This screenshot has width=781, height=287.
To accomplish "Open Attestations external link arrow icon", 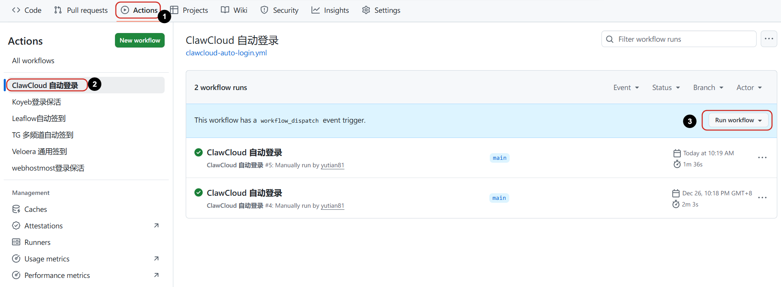I will pyautogui.click(x=156, y=225).
